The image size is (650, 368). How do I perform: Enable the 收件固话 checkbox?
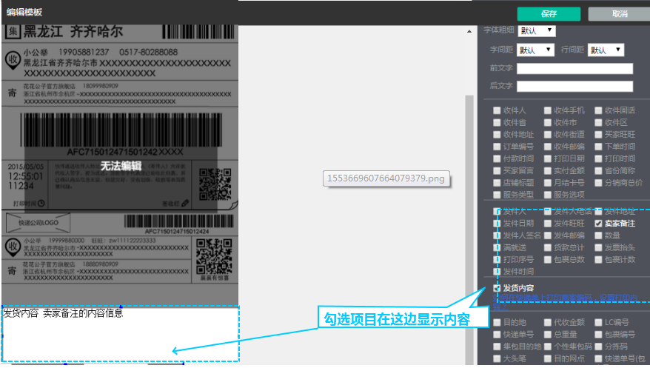pyautogui.click(x=598, y=110)
